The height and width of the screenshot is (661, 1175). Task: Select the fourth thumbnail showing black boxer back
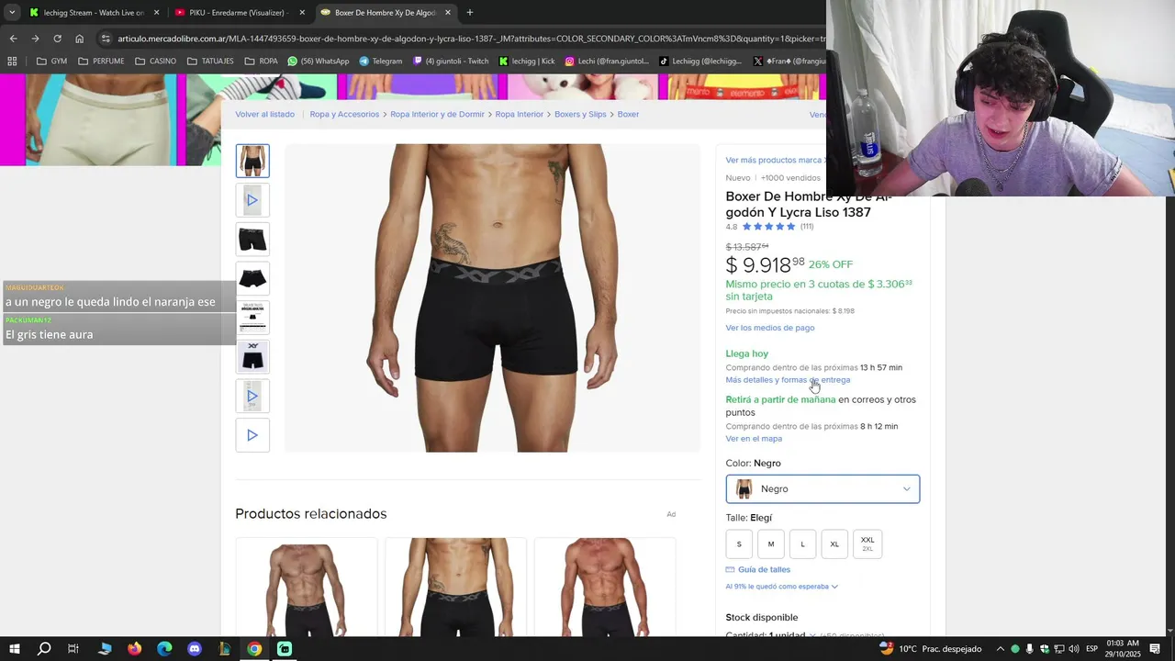[x=252, y=278]
